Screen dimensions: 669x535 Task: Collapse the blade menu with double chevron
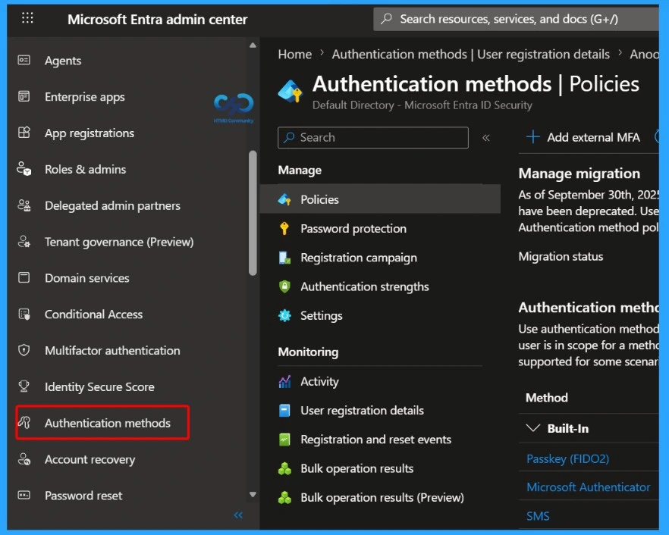[486, 138]
